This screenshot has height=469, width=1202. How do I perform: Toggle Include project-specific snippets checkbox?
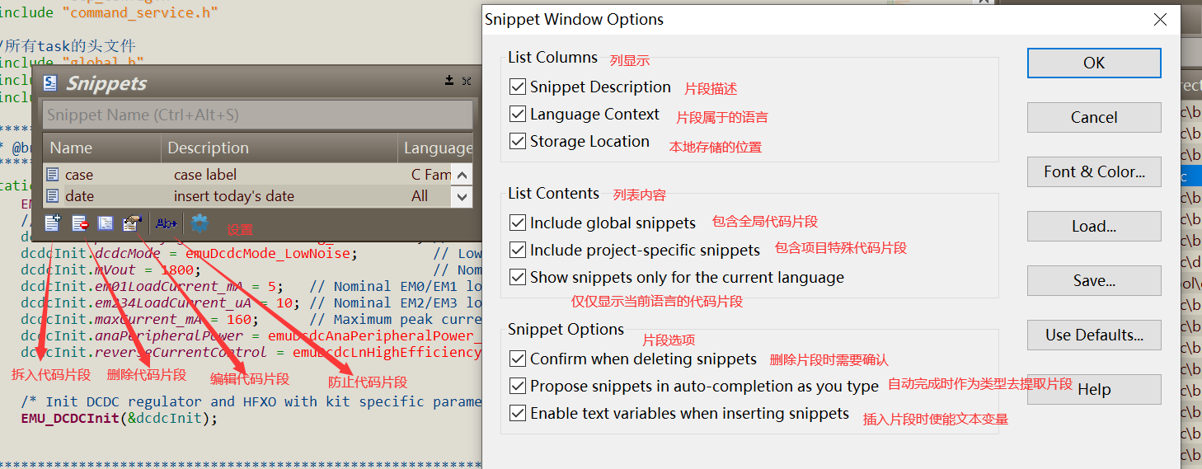[x=518, y=250]
